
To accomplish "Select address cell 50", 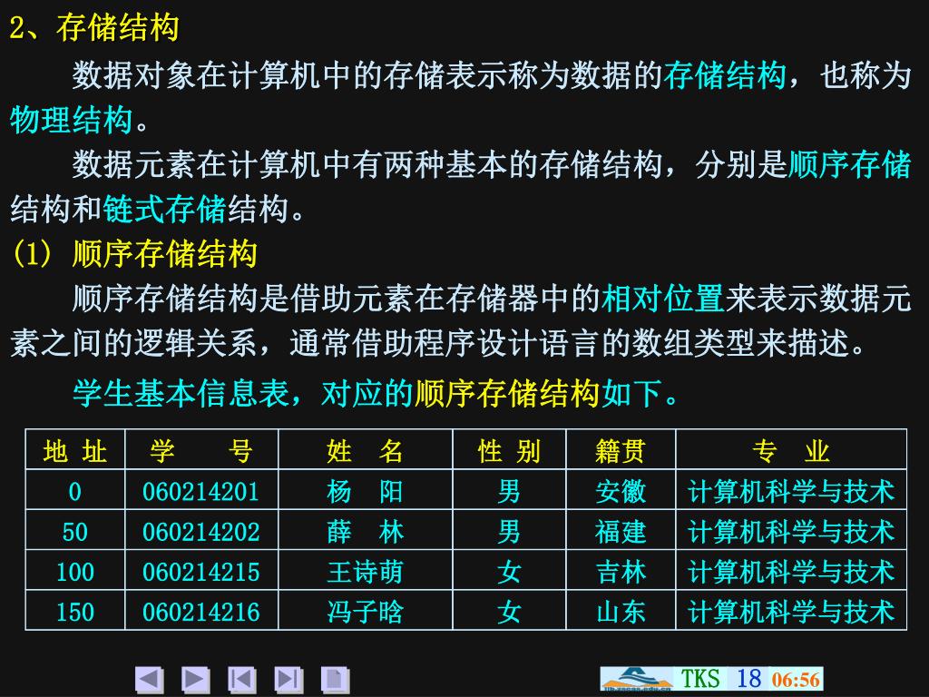I will click(74, 532).
